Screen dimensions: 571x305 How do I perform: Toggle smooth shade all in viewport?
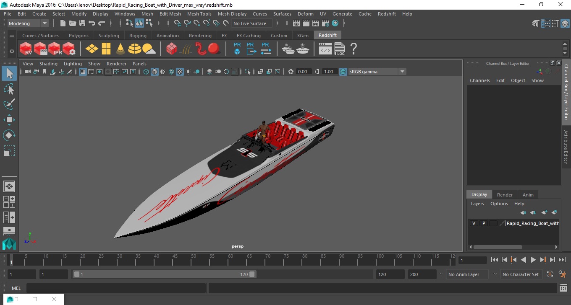(x=155, y=72)
